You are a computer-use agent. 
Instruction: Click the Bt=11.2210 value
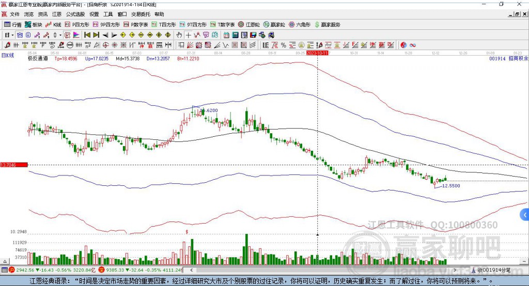(x=188, y=58)
